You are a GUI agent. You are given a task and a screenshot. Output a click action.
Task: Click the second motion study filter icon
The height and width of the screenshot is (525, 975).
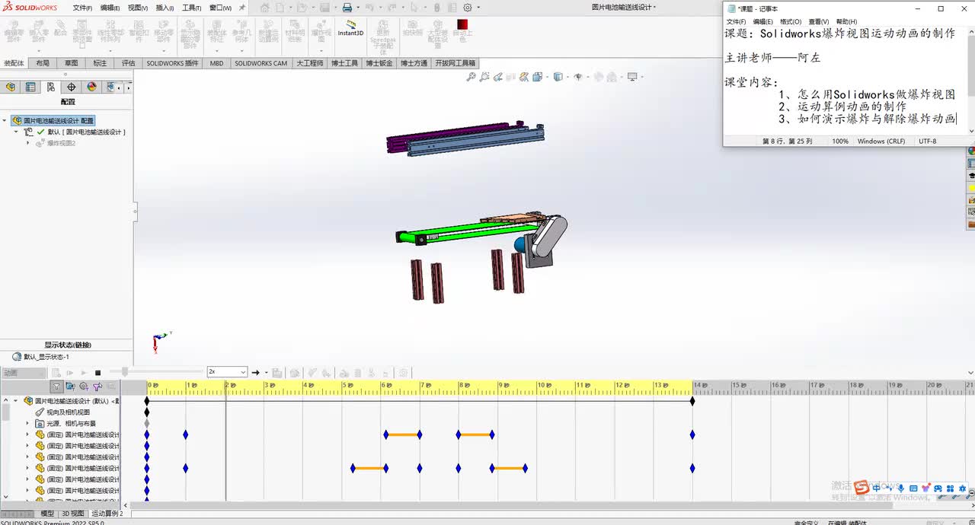[x=69, y=387]
